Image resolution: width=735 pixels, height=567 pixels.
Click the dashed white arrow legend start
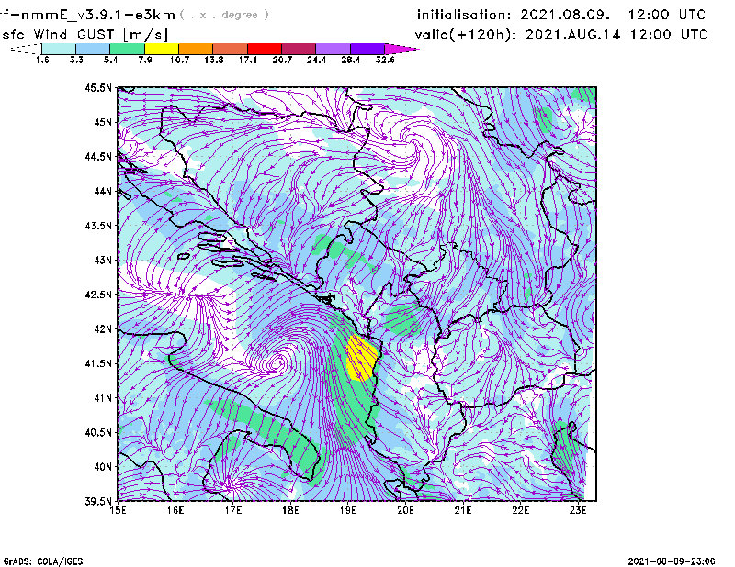pyautogui.click(x=26, y=49)
